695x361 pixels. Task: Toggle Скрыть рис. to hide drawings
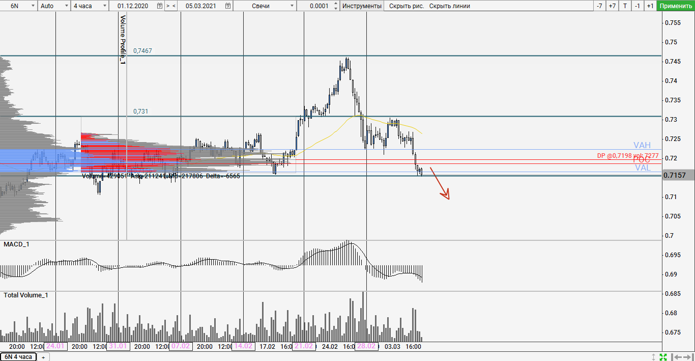point(406,6)
